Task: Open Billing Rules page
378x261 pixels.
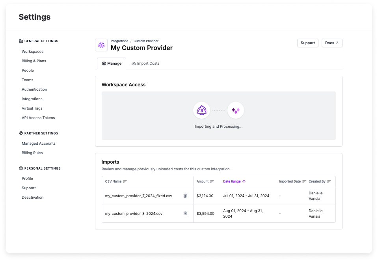Action: tap(32, 153)
